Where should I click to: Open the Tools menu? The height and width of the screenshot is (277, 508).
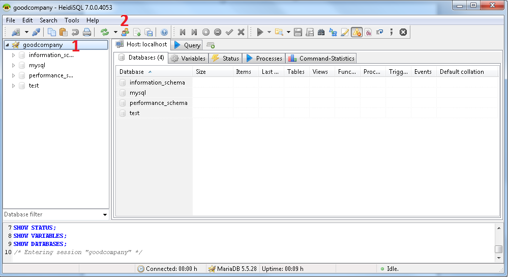[72, 20]
